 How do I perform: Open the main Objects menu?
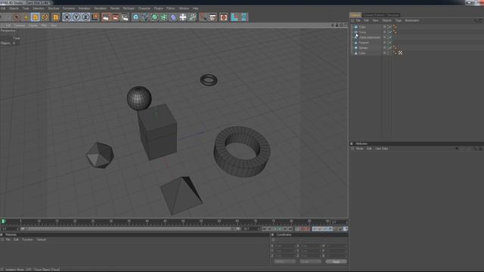point(14,8)
